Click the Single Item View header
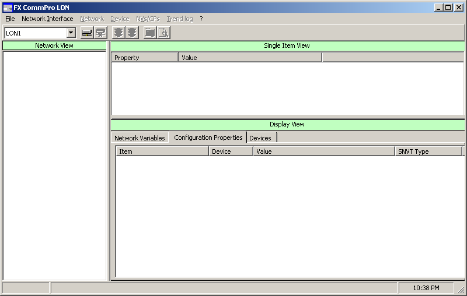 287,45
